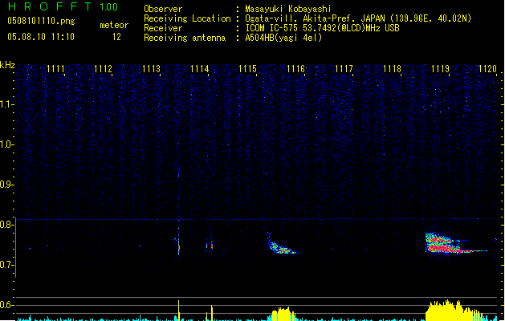Click the tall yellow spike after 1113
Viewport: 505px width, 321px height.
[179, 311]
